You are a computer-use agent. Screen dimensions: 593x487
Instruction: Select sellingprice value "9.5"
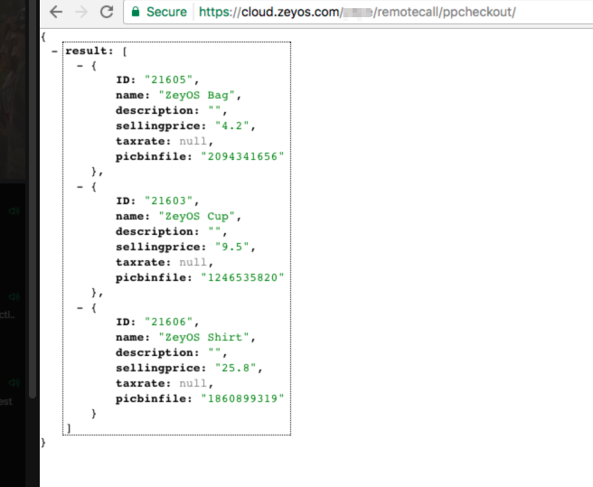coord(232,247)
